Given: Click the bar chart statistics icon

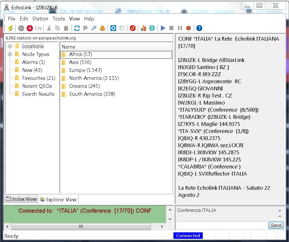Looking at the screenshot, I should tap(144, 28).
